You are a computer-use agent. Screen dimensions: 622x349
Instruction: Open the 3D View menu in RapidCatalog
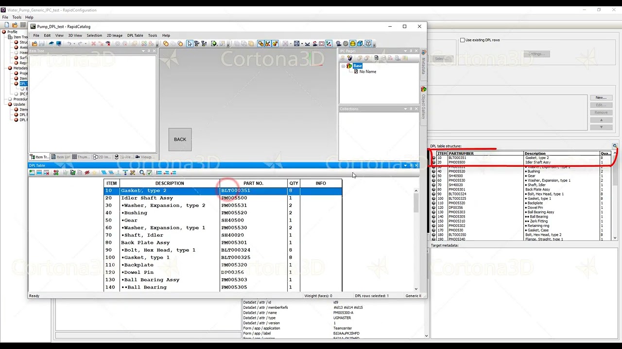(75, 35)
